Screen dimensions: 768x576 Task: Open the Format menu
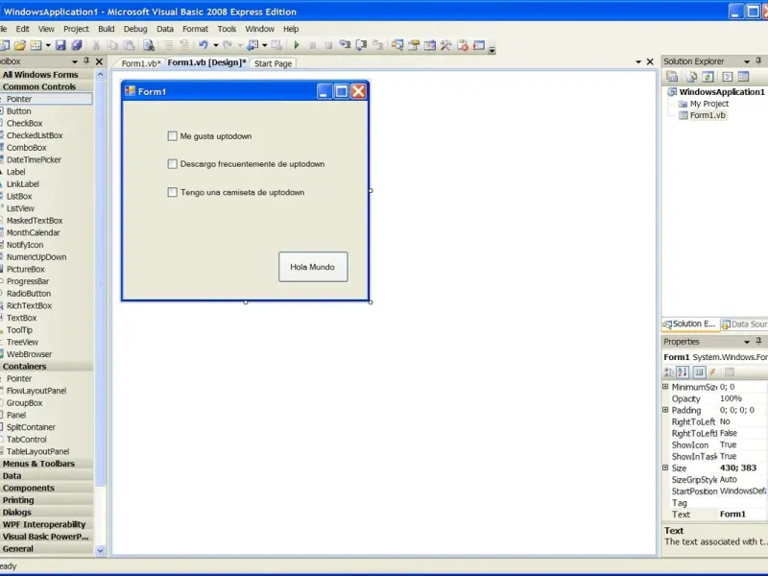click(x=196, y=29)
